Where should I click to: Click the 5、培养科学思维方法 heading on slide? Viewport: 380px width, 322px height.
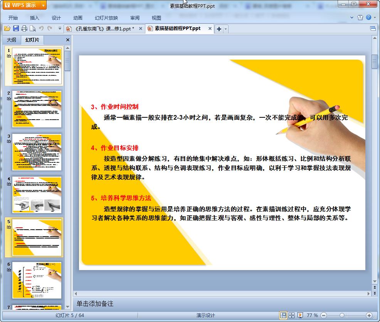pyautogui.click(x=121, y=198)
